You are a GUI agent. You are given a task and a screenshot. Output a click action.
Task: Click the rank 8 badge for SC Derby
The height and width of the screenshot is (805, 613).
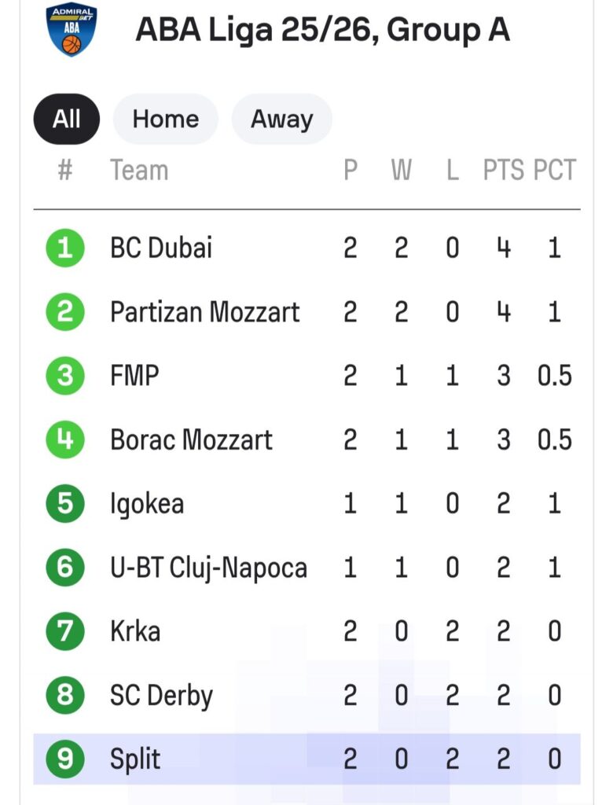[65, 696]
